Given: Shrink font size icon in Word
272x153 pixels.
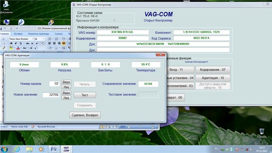Looking at the screenshot, I should pos(36,48).
